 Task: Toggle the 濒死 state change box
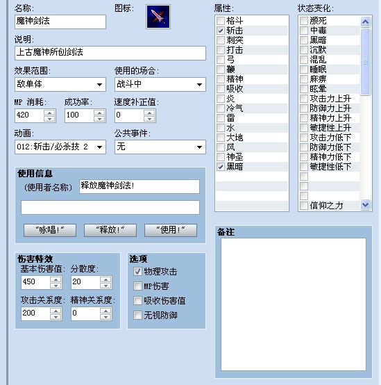pos(304,21)
